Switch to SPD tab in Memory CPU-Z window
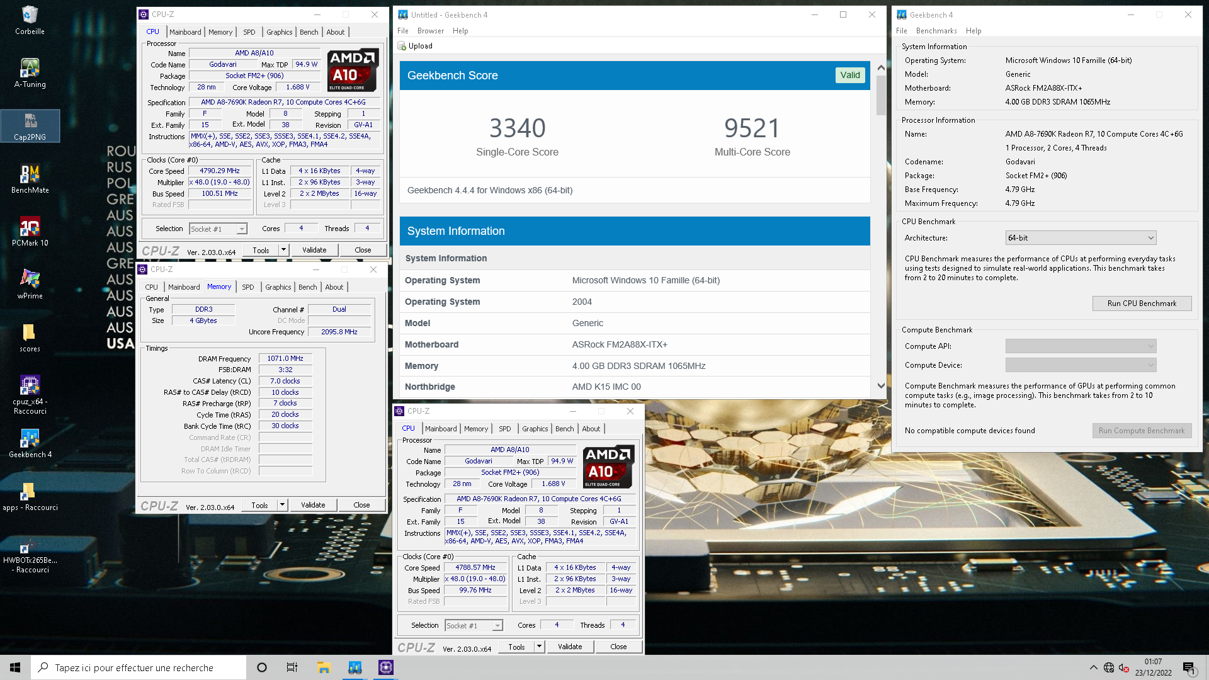The image size is (1209, 680). [248, 287]
